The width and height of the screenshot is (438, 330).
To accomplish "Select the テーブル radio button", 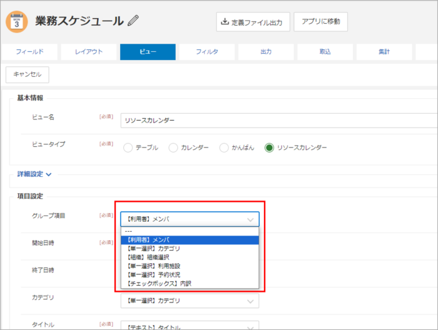I will 128,147.
